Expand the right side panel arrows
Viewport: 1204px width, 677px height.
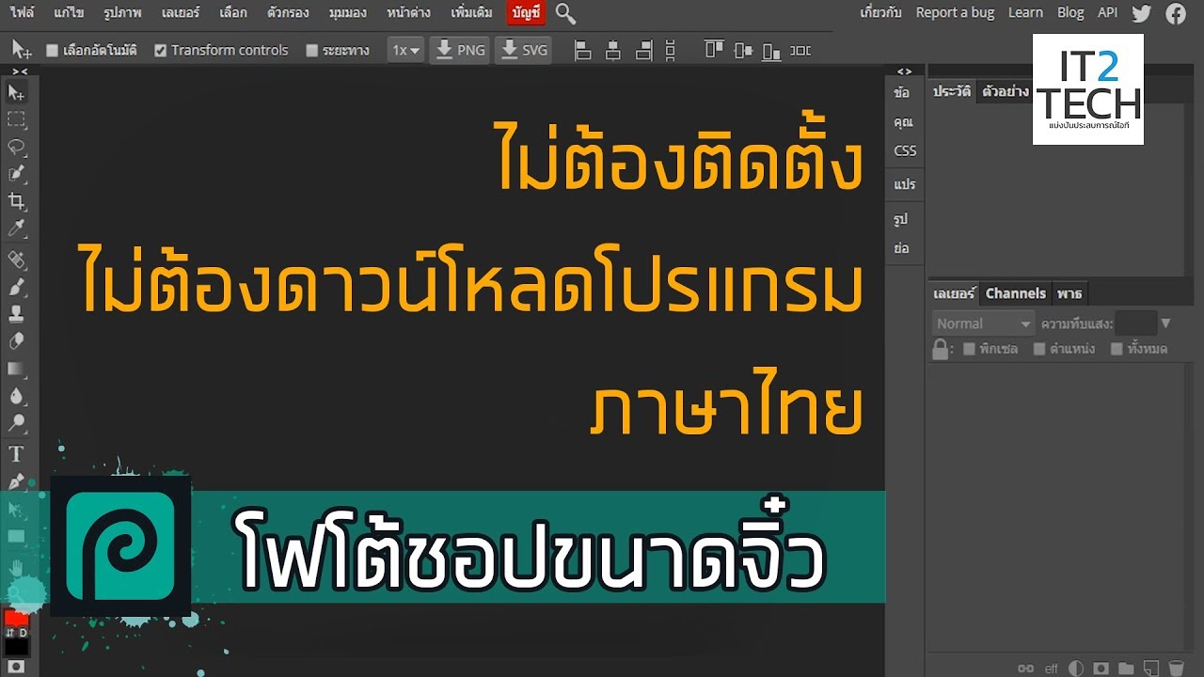904,71
